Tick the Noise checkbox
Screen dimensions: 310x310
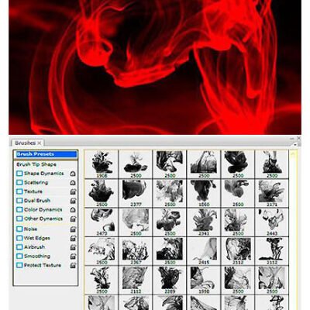19,229
